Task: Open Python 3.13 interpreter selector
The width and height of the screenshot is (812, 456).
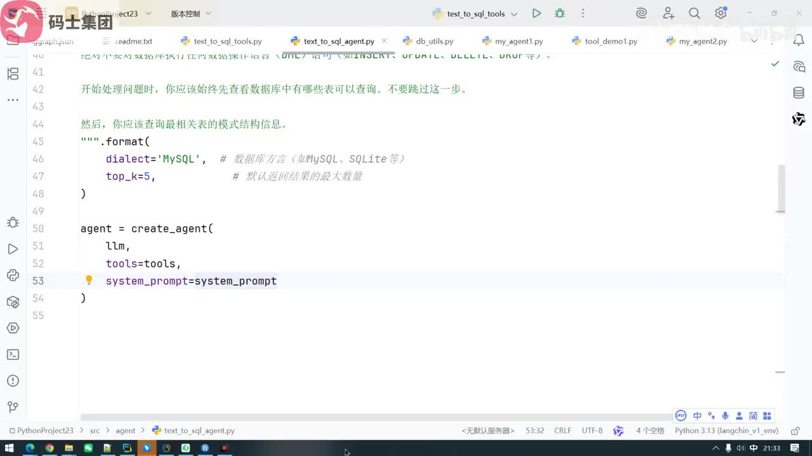Action: (726, 431)
